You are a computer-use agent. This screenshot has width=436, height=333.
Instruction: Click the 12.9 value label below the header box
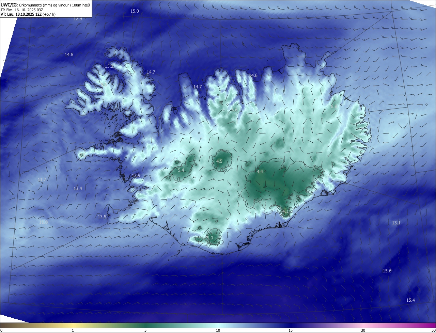pos(78,18)
